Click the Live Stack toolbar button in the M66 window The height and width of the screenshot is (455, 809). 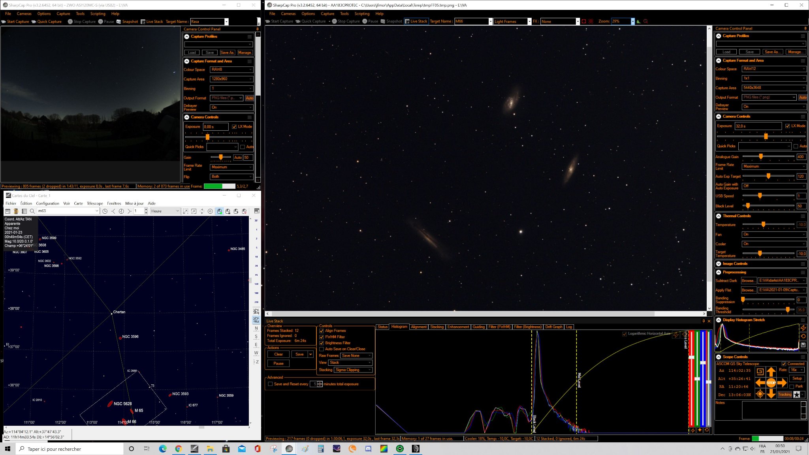point(416,21)
